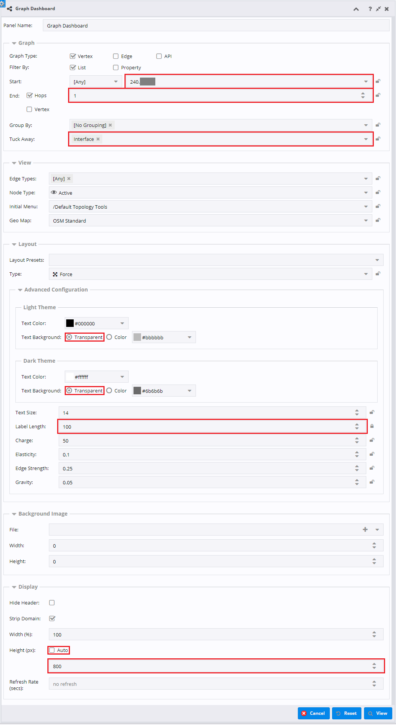Collapse the Layout section
The image size is (396, 725).
[14, 244]
